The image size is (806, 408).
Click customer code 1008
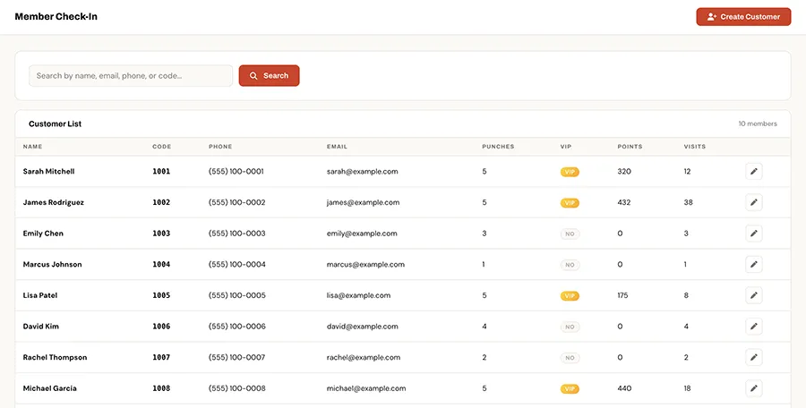161,388
